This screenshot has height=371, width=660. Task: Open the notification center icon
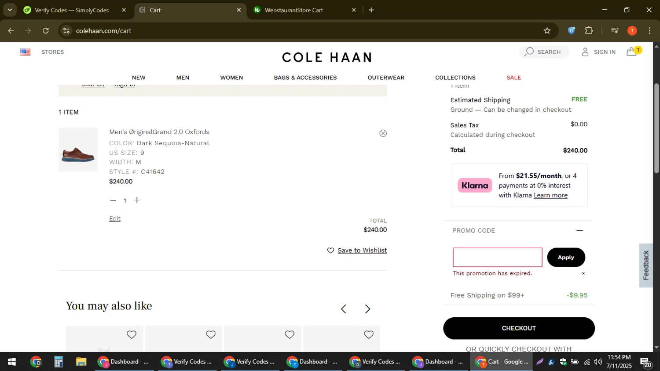pyautogui.click(x=646, y=362)
